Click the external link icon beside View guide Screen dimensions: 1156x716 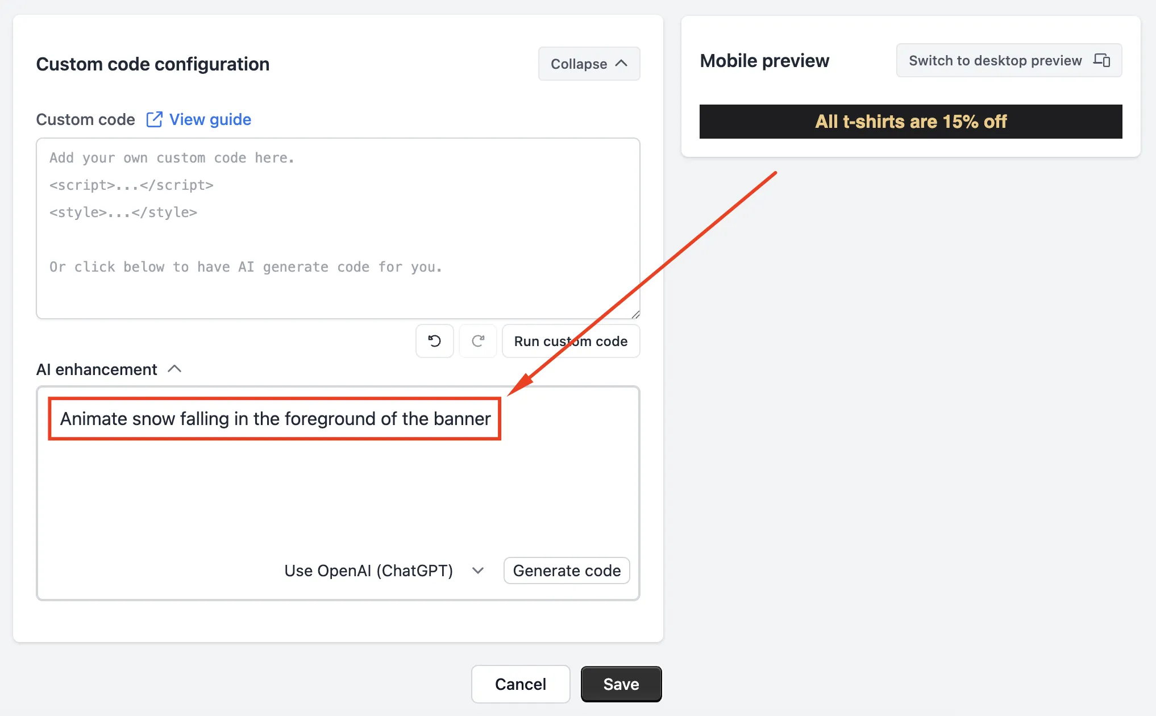coord(154,119)
